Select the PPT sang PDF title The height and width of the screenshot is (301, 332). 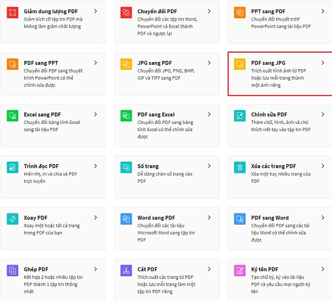tap(268, 12)
